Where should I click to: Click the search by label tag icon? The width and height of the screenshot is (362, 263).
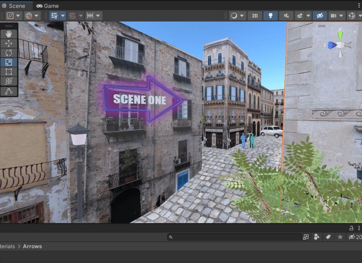point(328,237)
